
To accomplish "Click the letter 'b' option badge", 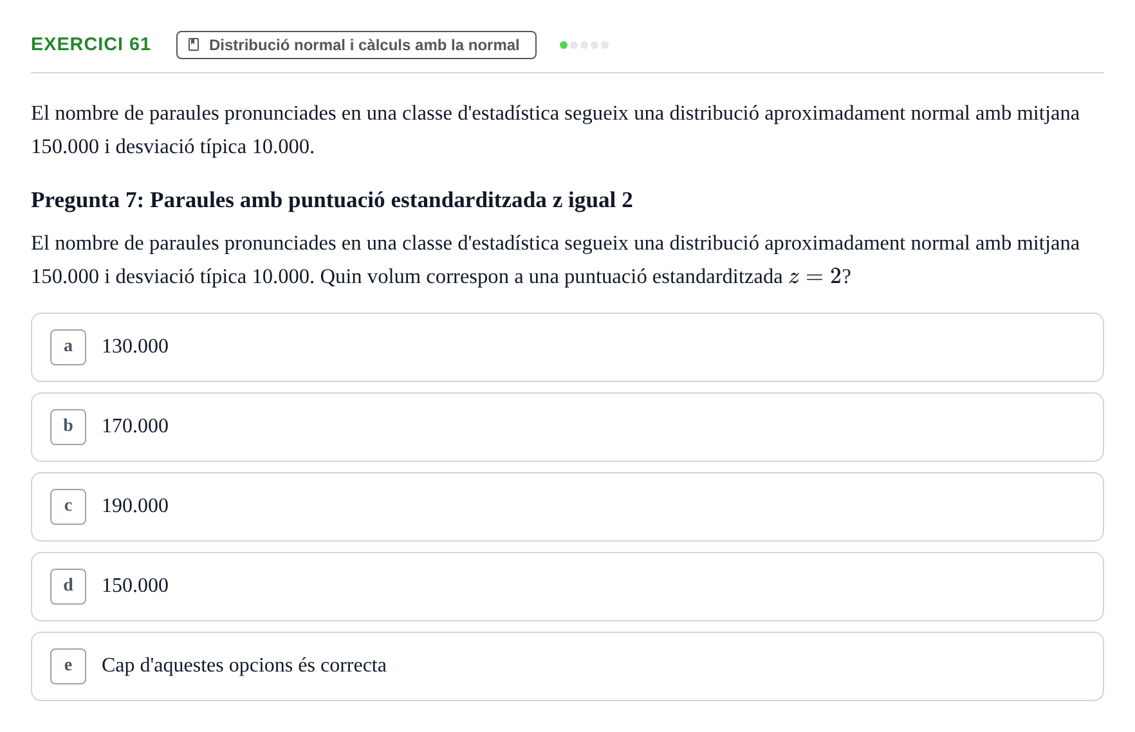I will pyautogui.click(x=68, y=427).
